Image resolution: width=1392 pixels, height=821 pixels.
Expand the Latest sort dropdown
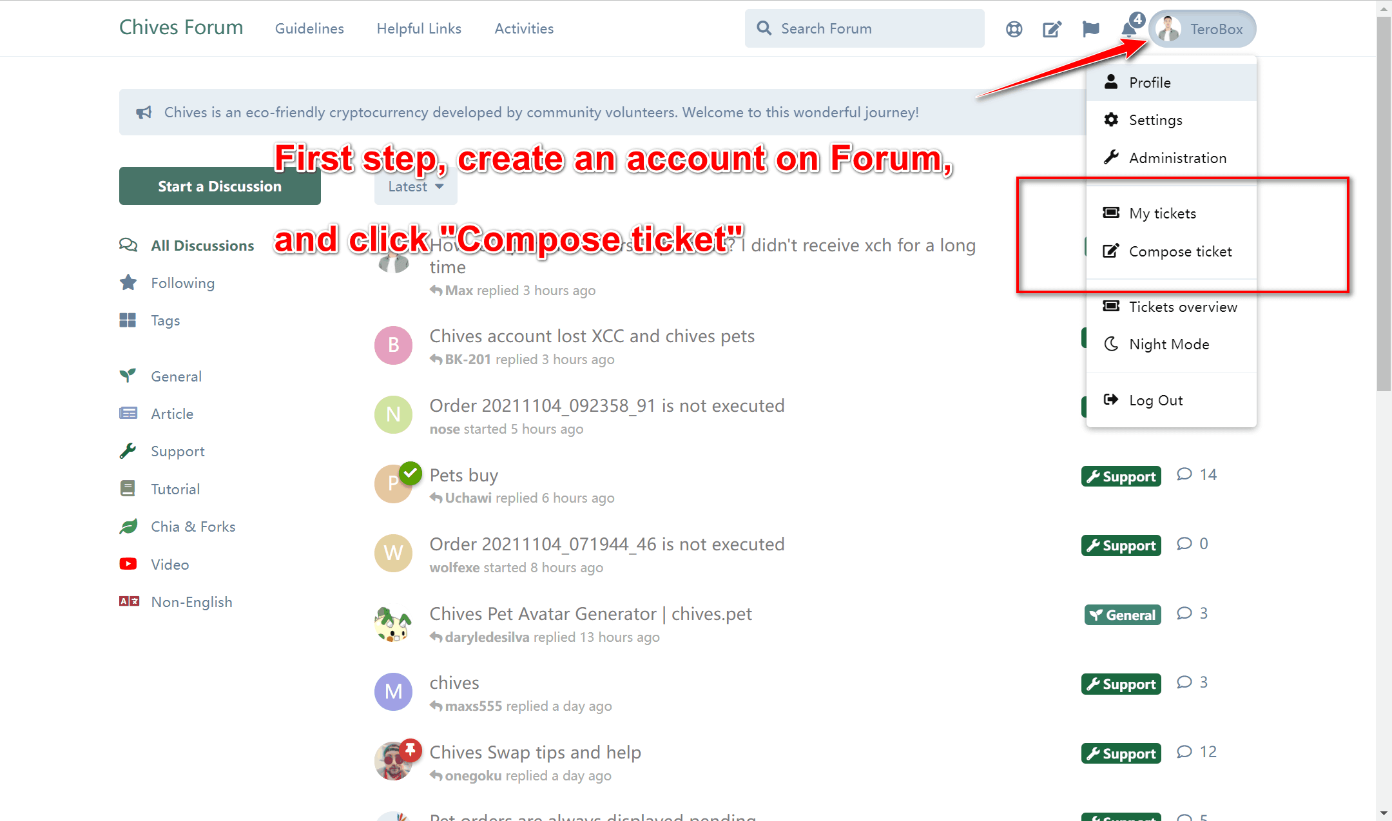tap(416, 187)
